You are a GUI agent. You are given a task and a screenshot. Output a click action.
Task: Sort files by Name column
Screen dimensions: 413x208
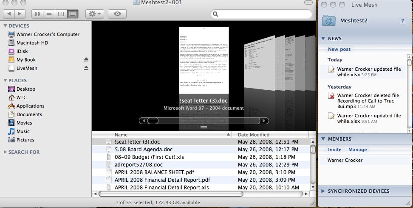click(162, 135)
